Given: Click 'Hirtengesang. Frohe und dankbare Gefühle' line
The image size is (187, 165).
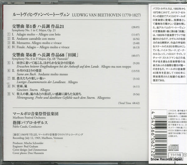Looking at the screenshot, I should [64, 97].
